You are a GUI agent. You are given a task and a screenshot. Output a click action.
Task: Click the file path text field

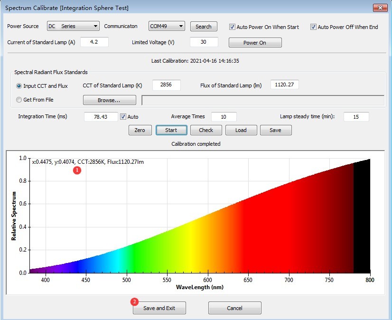(x=263, y=100)
